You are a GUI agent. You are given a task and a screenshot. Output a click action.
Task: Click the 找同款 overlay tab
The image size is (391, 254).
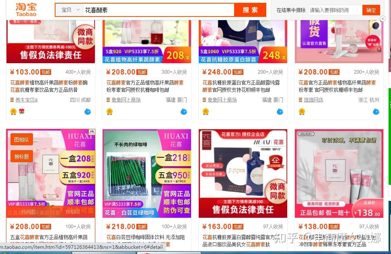pyautogui.click(x=29, y=212)
